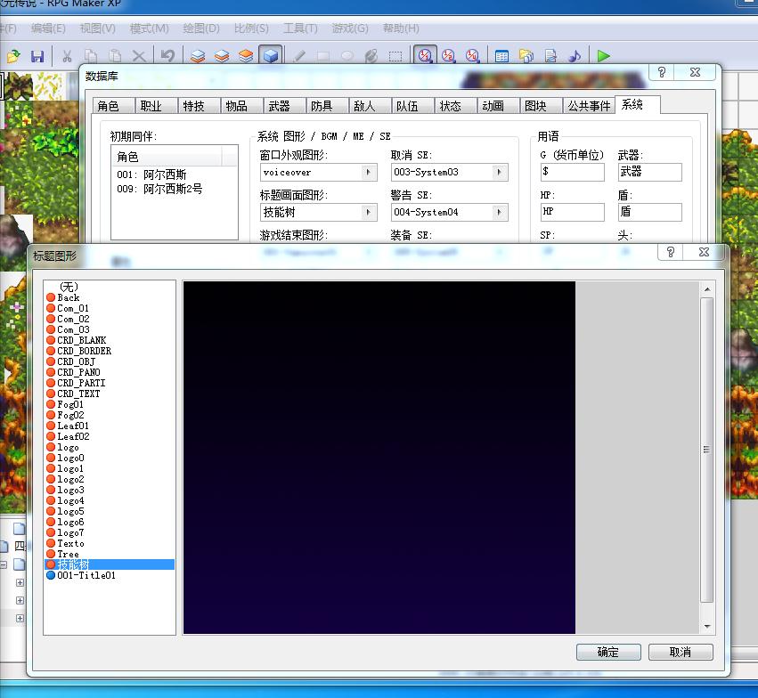Screen dimensions: 758x698
Task: Open the sound test music note icon
Action: point(575,56)
